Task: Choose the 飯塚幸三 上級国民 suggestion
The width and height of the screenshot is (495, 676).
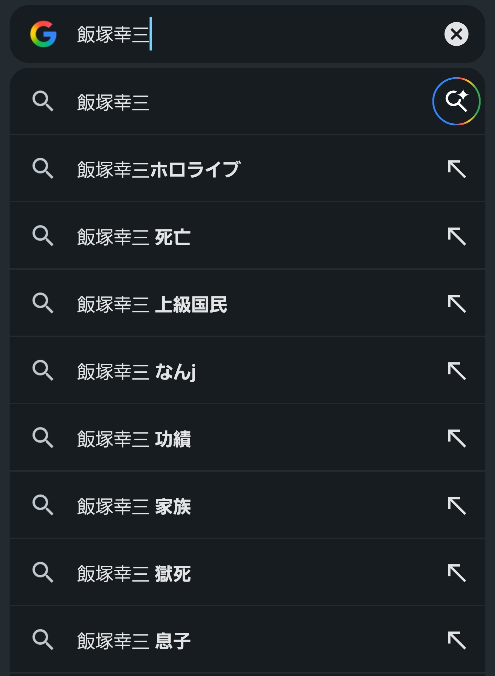Action: [152, 304]
